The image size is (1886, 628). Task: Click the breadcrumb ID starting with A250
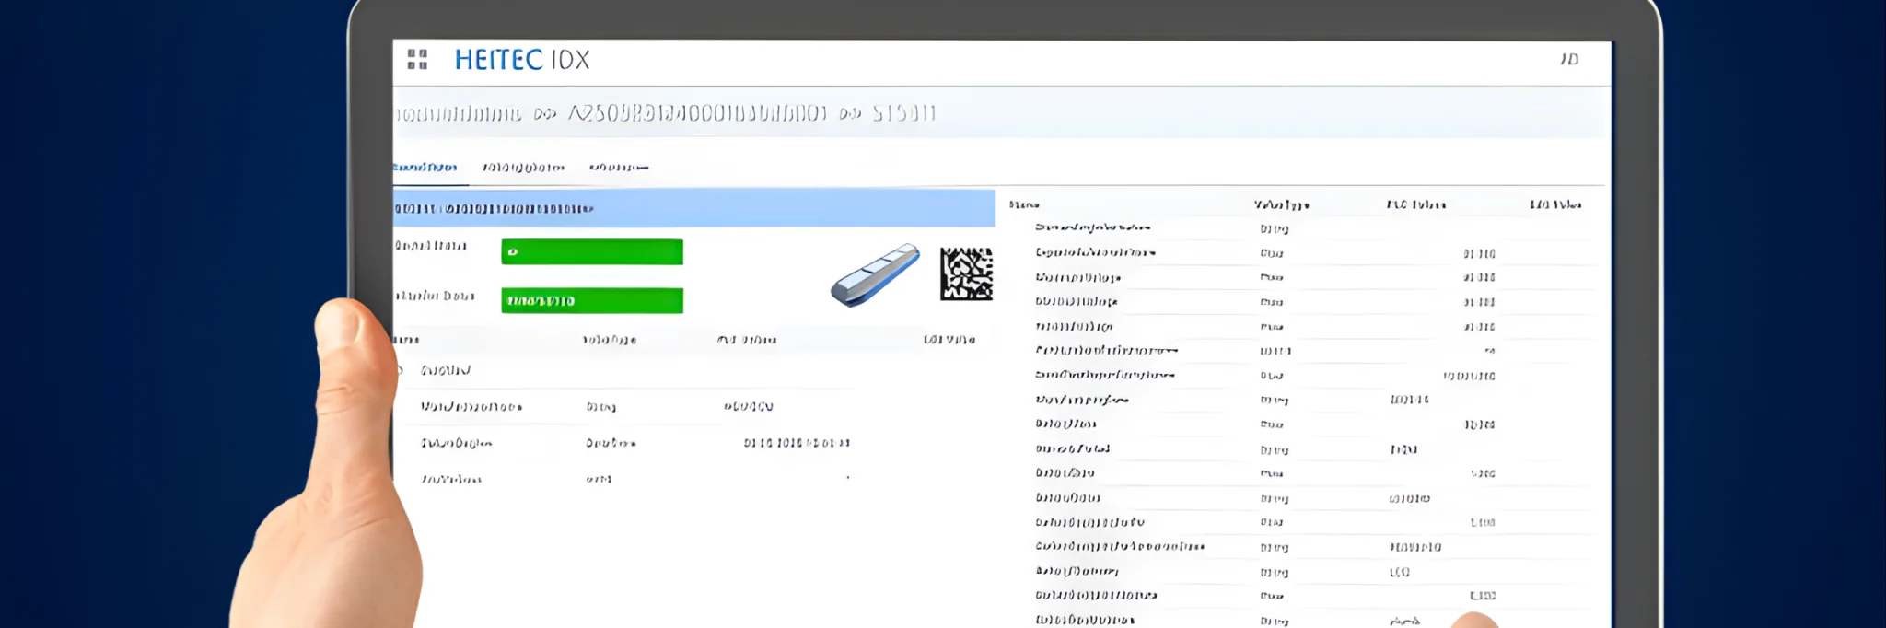(x=697, y=113)
